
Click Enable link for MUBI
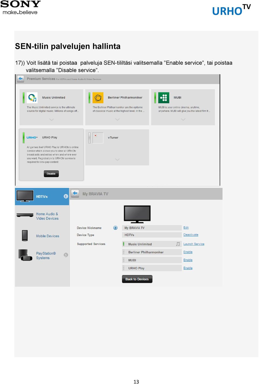(x=188, y=260)
